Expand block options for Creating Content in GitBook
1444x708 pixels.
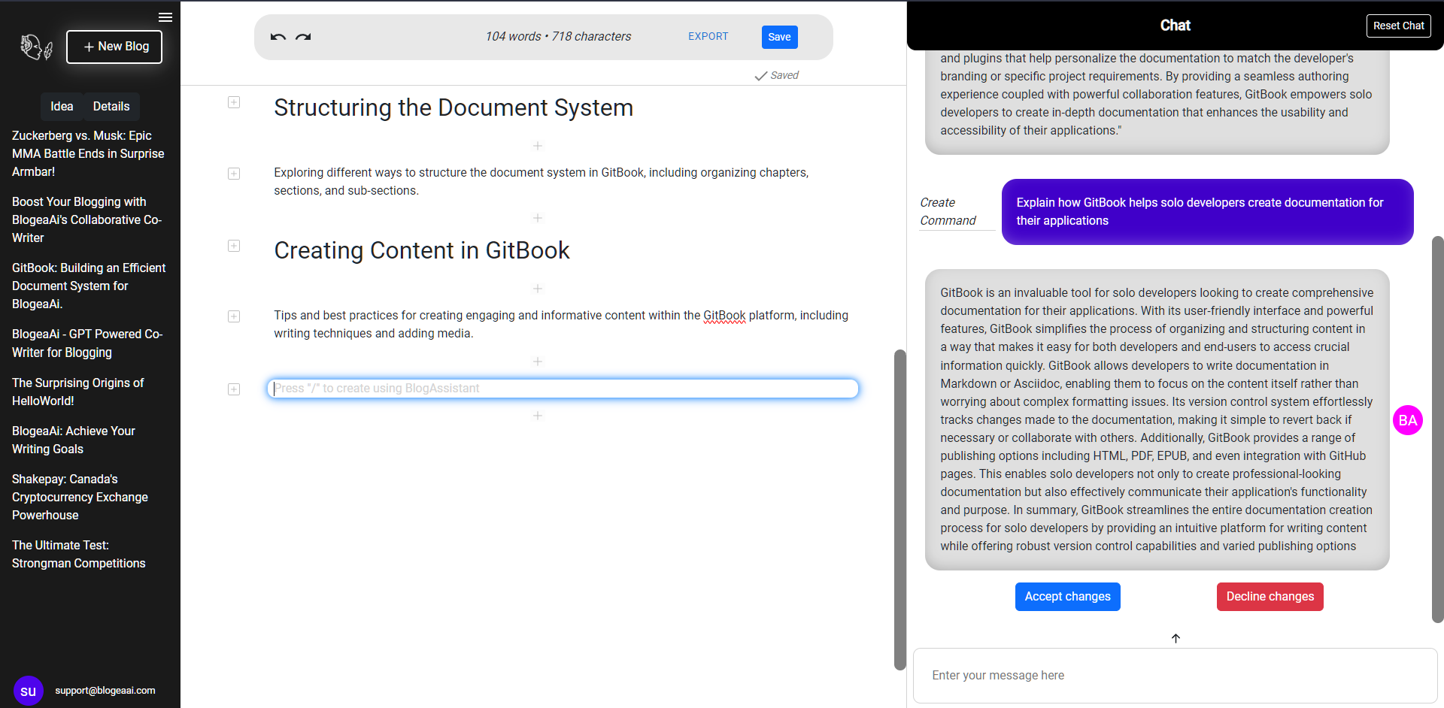234,246
